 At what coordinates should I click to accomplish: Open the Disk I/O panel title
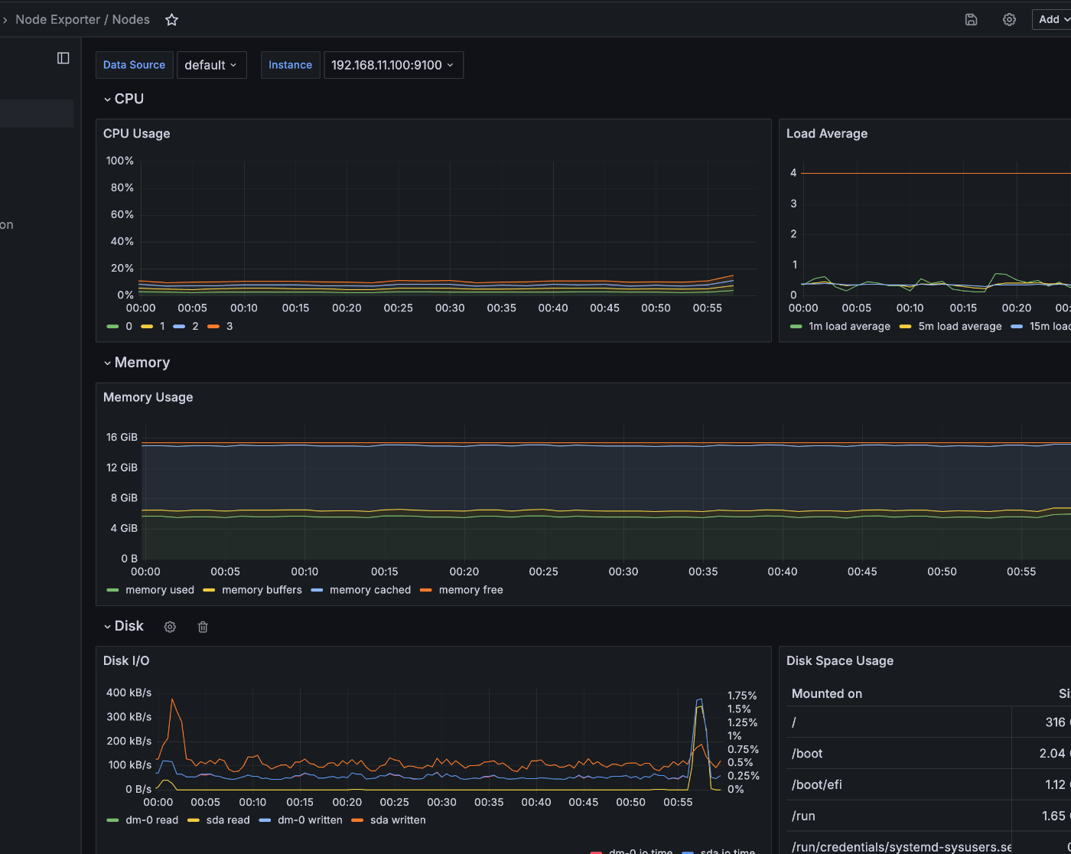126,661
